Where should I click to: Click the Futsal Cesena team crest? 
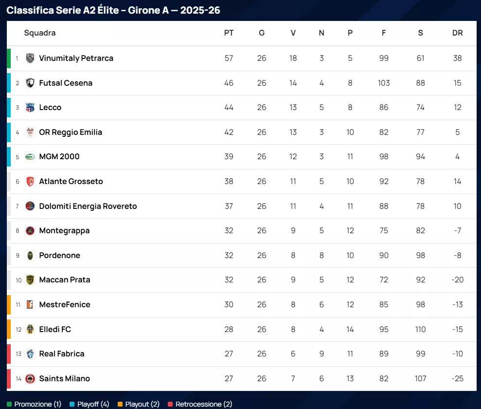click(30, 83)
